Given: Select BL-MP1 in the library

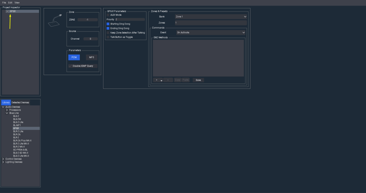Looking at the screenshot, I should (17, 125).
